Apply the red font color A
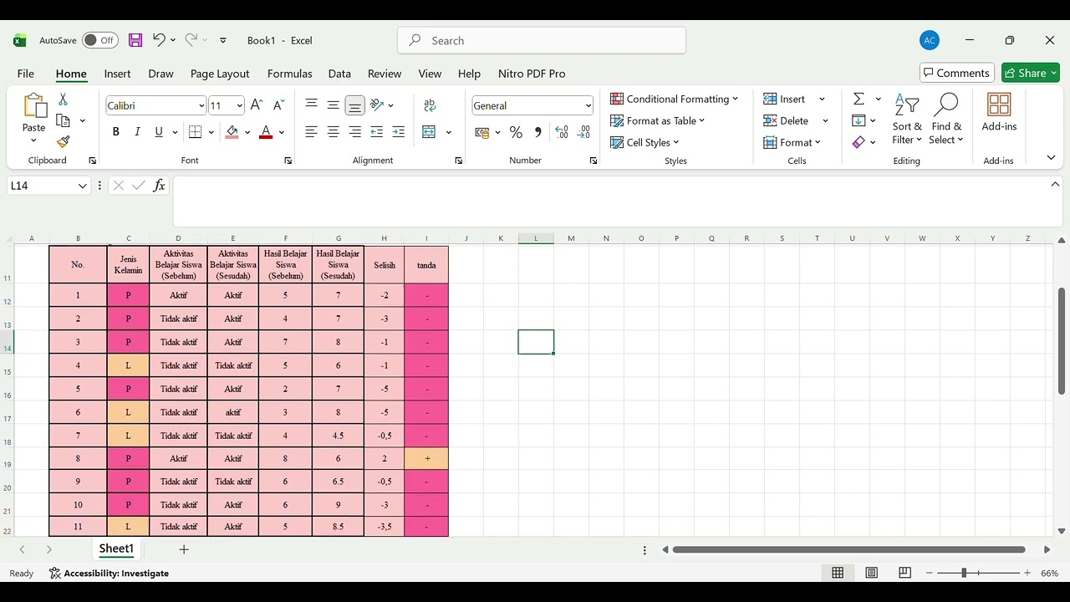 point(266,132)
